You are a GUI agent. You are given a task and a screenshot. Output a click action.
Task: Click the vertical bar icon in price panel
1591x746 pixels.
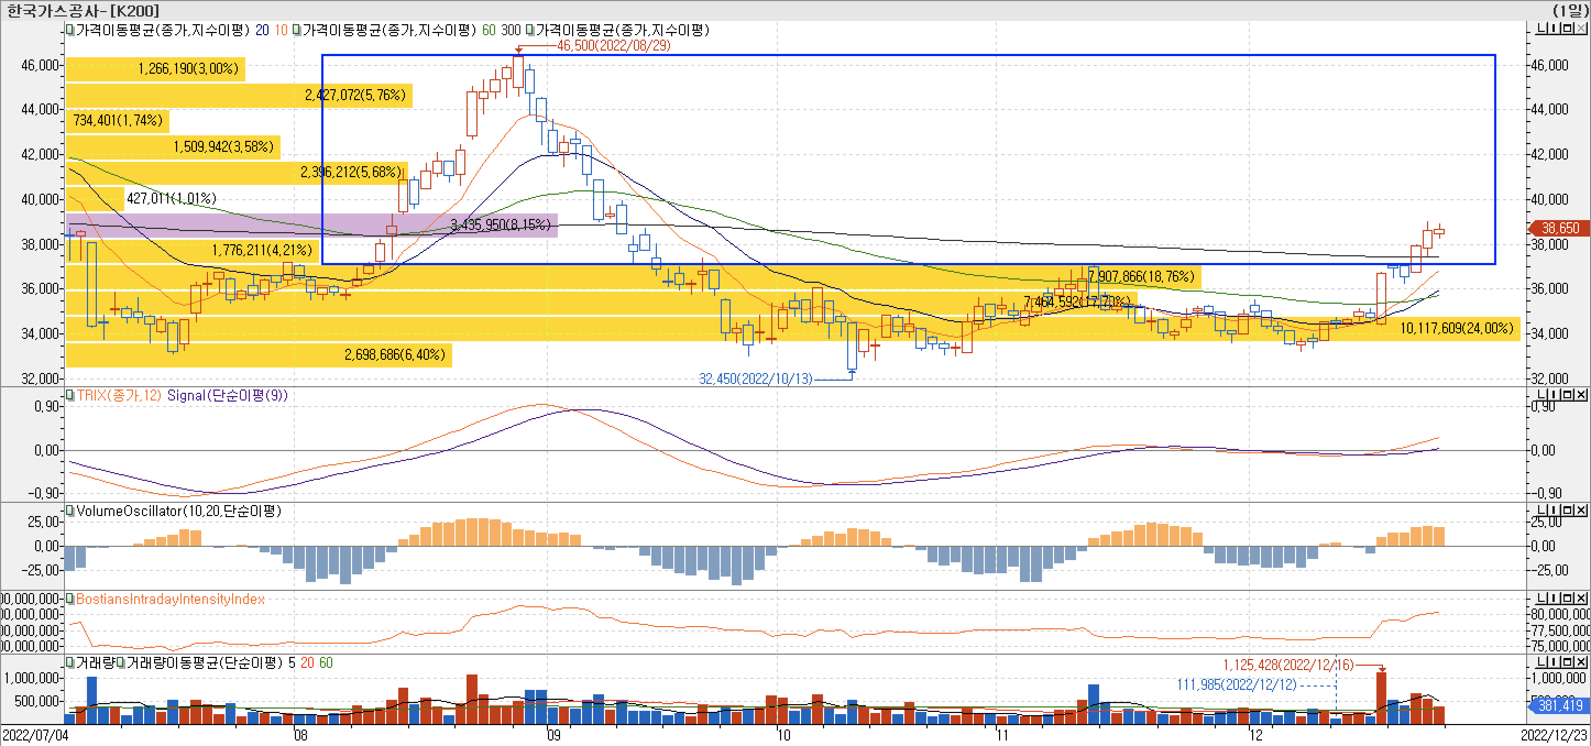tap(1554, 29)
